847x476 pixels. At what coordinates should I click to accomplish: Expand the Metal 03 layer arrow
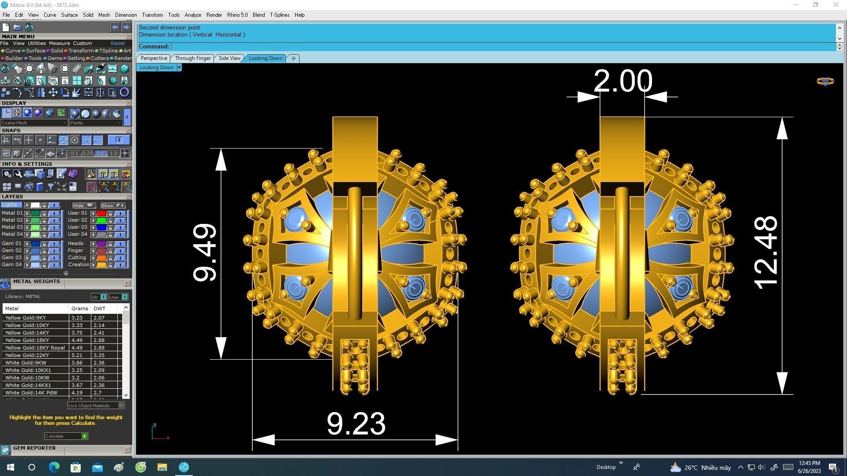[x=27, y=227]
